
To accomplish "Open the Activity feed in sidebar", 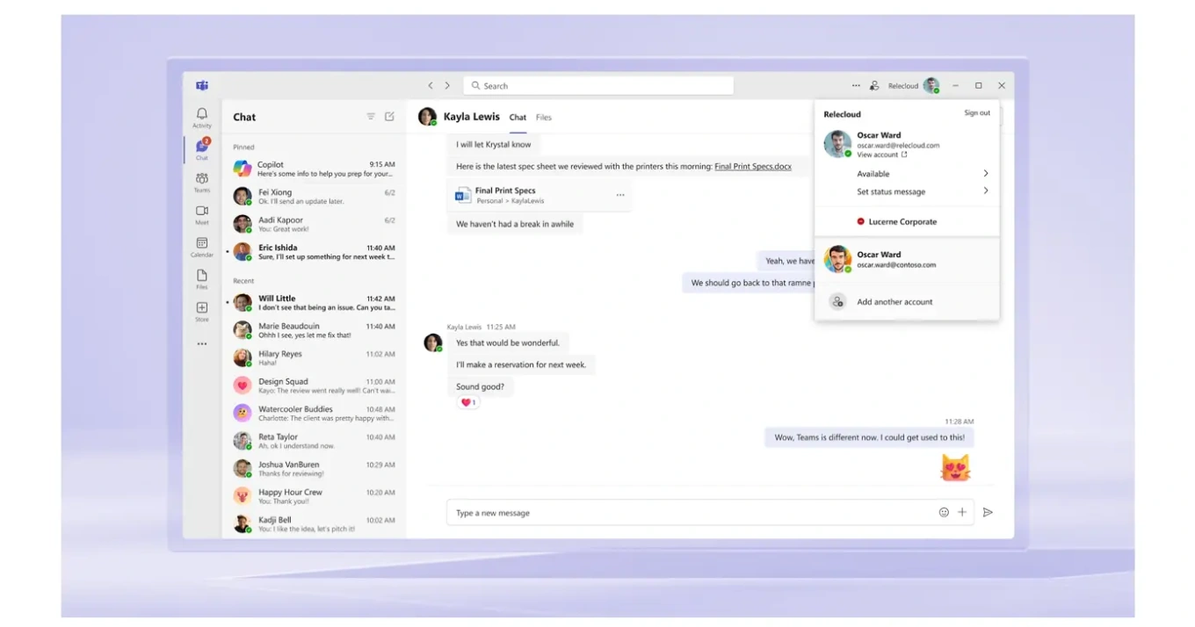I will (202, 117).
